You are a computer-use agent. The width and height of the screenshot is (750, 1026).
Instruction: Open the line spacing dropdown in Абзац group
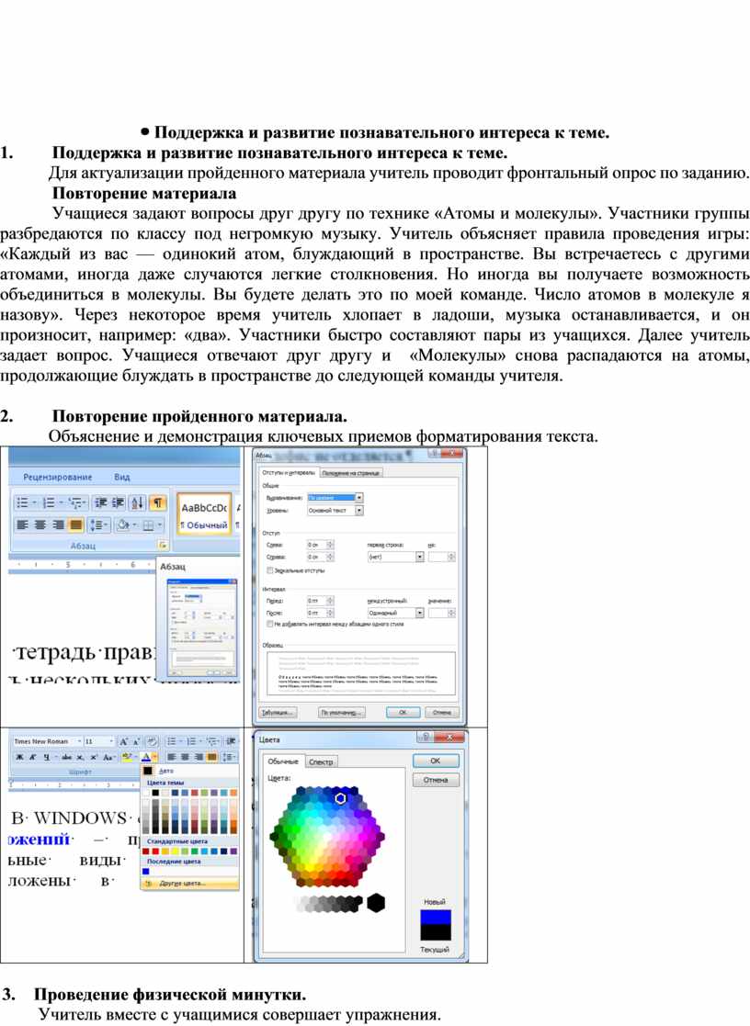(x=98, y=524)
